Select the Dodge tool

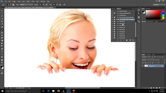click(2, 46)
